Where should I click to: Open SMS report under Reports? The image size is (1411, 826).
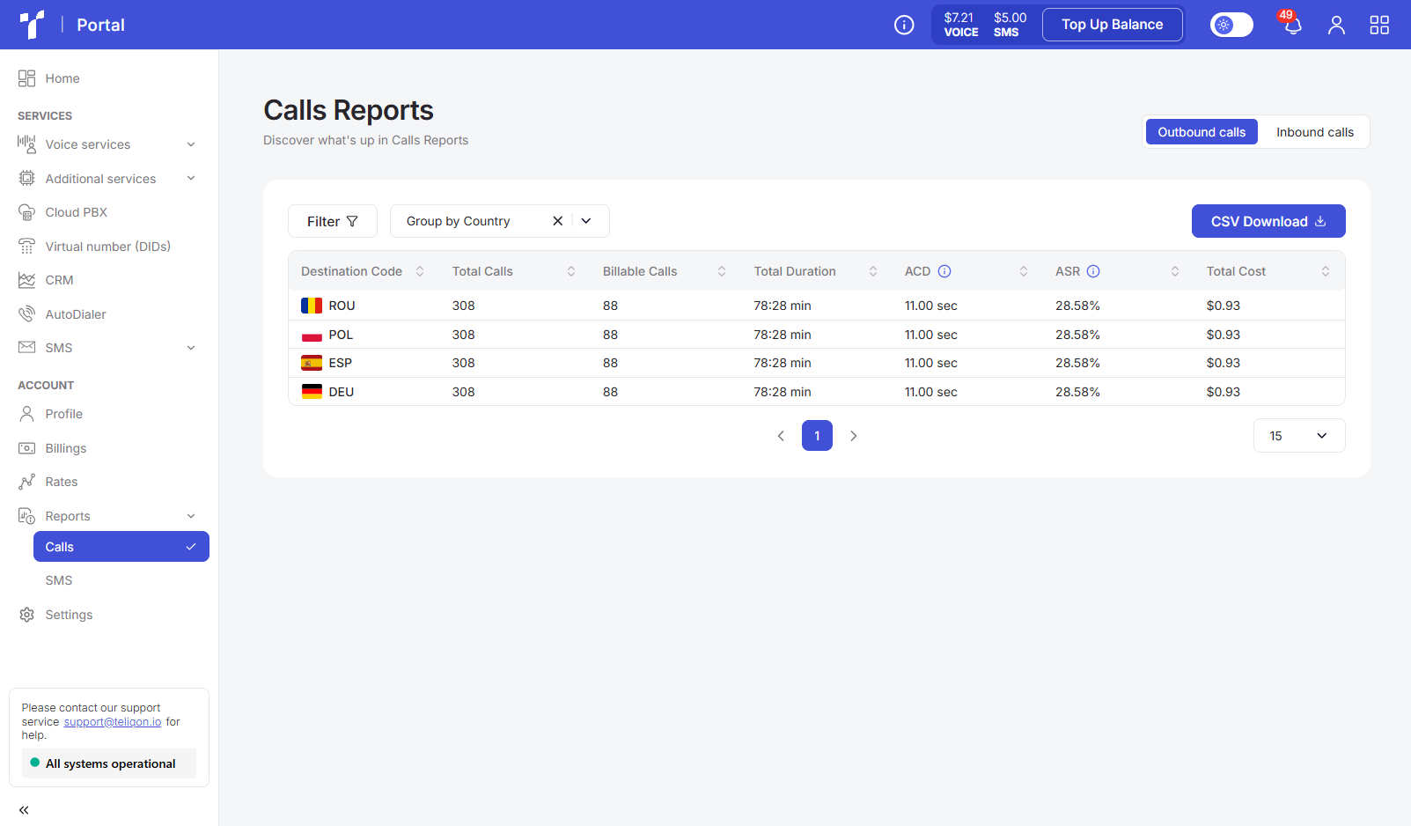coord(59,580)
